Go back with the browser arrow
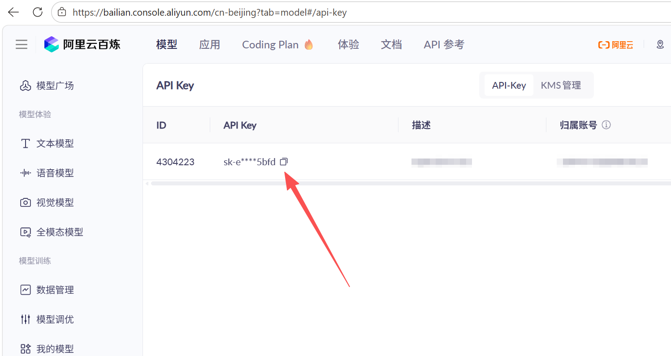671x356 pixels. point(13,12)
